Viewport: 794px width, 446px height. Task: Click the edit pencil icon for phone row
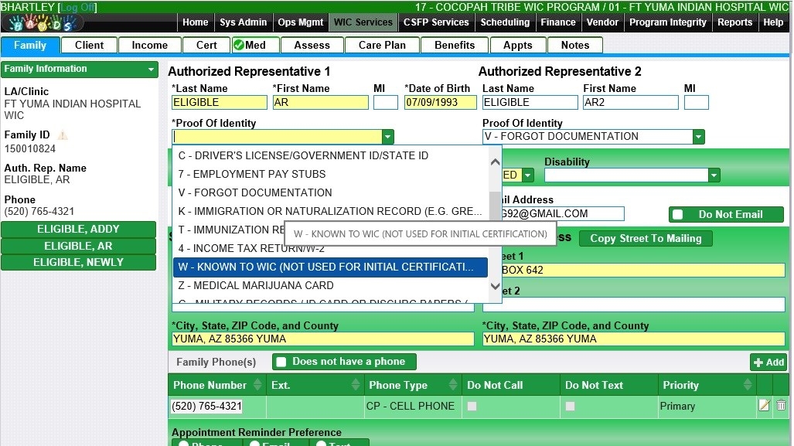click(764, 406)
